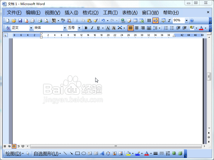Open the 表格(A) menu
The width and height of the screenshot is (214, 160).
tap(130, 13)
